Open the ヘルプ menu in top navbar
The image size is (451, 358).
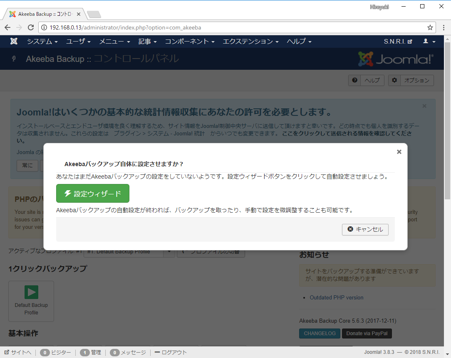coord(299,42)
